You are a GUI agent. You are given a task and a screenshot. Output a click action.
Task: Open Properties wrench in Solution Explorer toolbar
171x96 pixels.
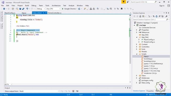pos(166,16)
